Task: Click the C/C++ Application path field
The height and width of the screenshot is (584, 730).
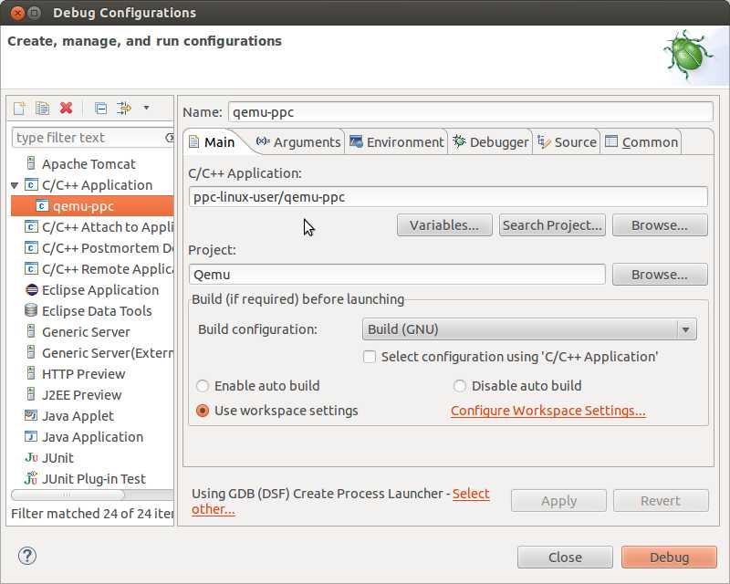Action: (x=448, y=197)
